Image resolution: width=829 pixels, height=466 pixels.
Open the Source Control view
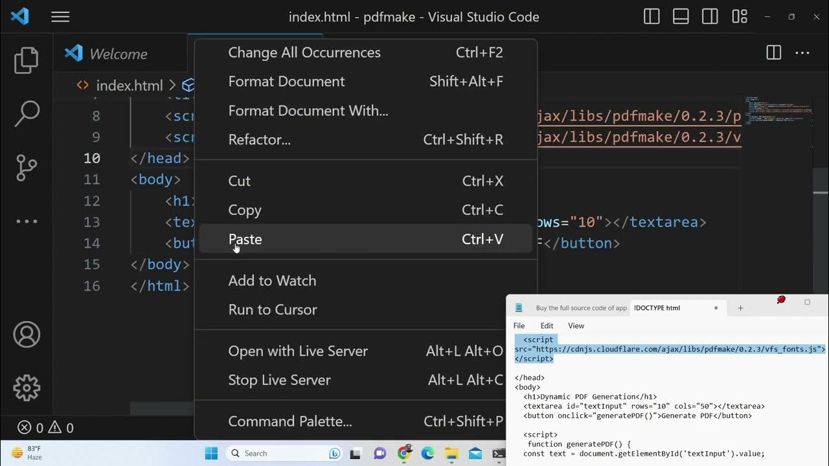coord(27,168)
